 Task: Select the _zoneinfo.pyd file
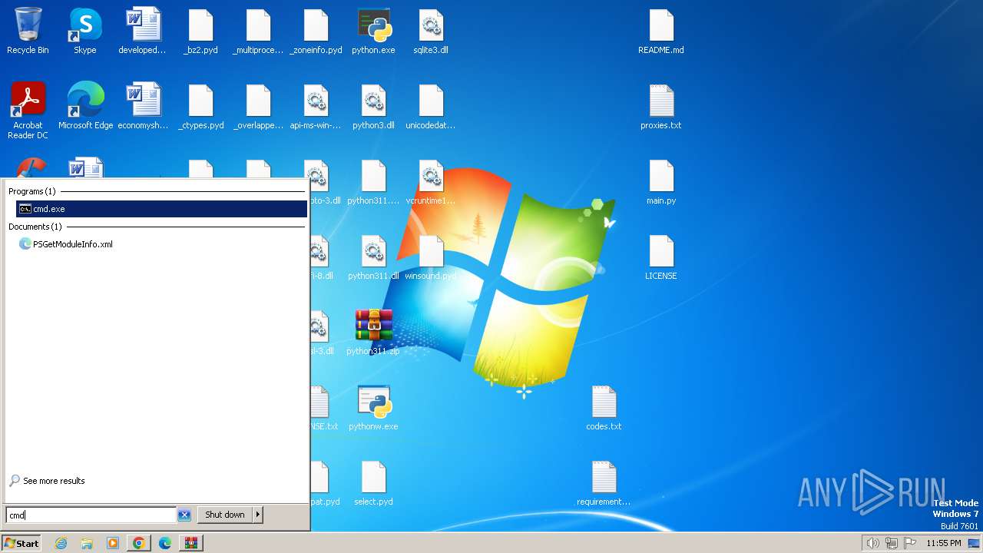click(x=316, y=31)
